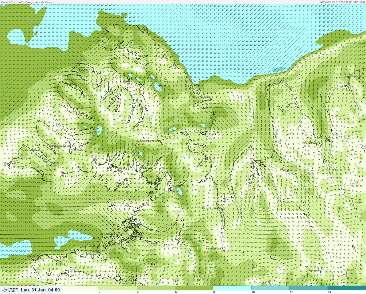This screenshot has height=294, width=366.
Task: Click the forecast time 'Lau. 31 Jan. 04:00'
Action: coord(40,290)
